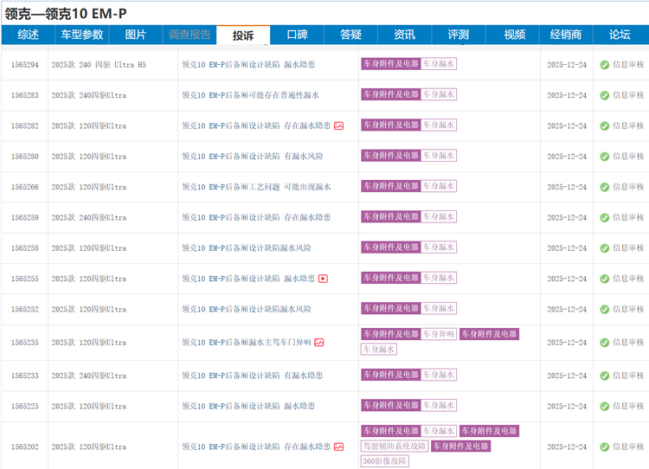The width and height of the screenshot is (649, 469).
Task: Click green check icon in row 1565252
Action: pos(604,309)
